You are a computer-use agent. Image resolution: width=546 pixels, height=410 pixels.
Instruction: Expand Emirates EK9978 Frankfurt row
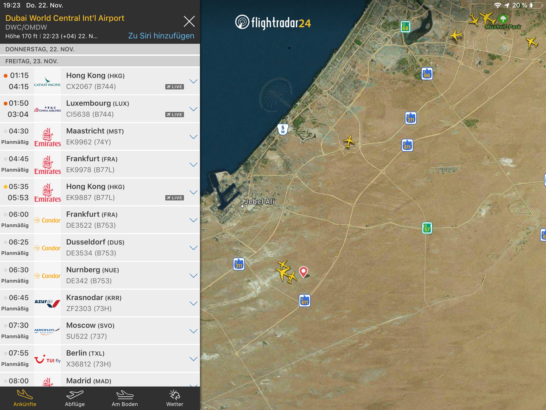193,164
